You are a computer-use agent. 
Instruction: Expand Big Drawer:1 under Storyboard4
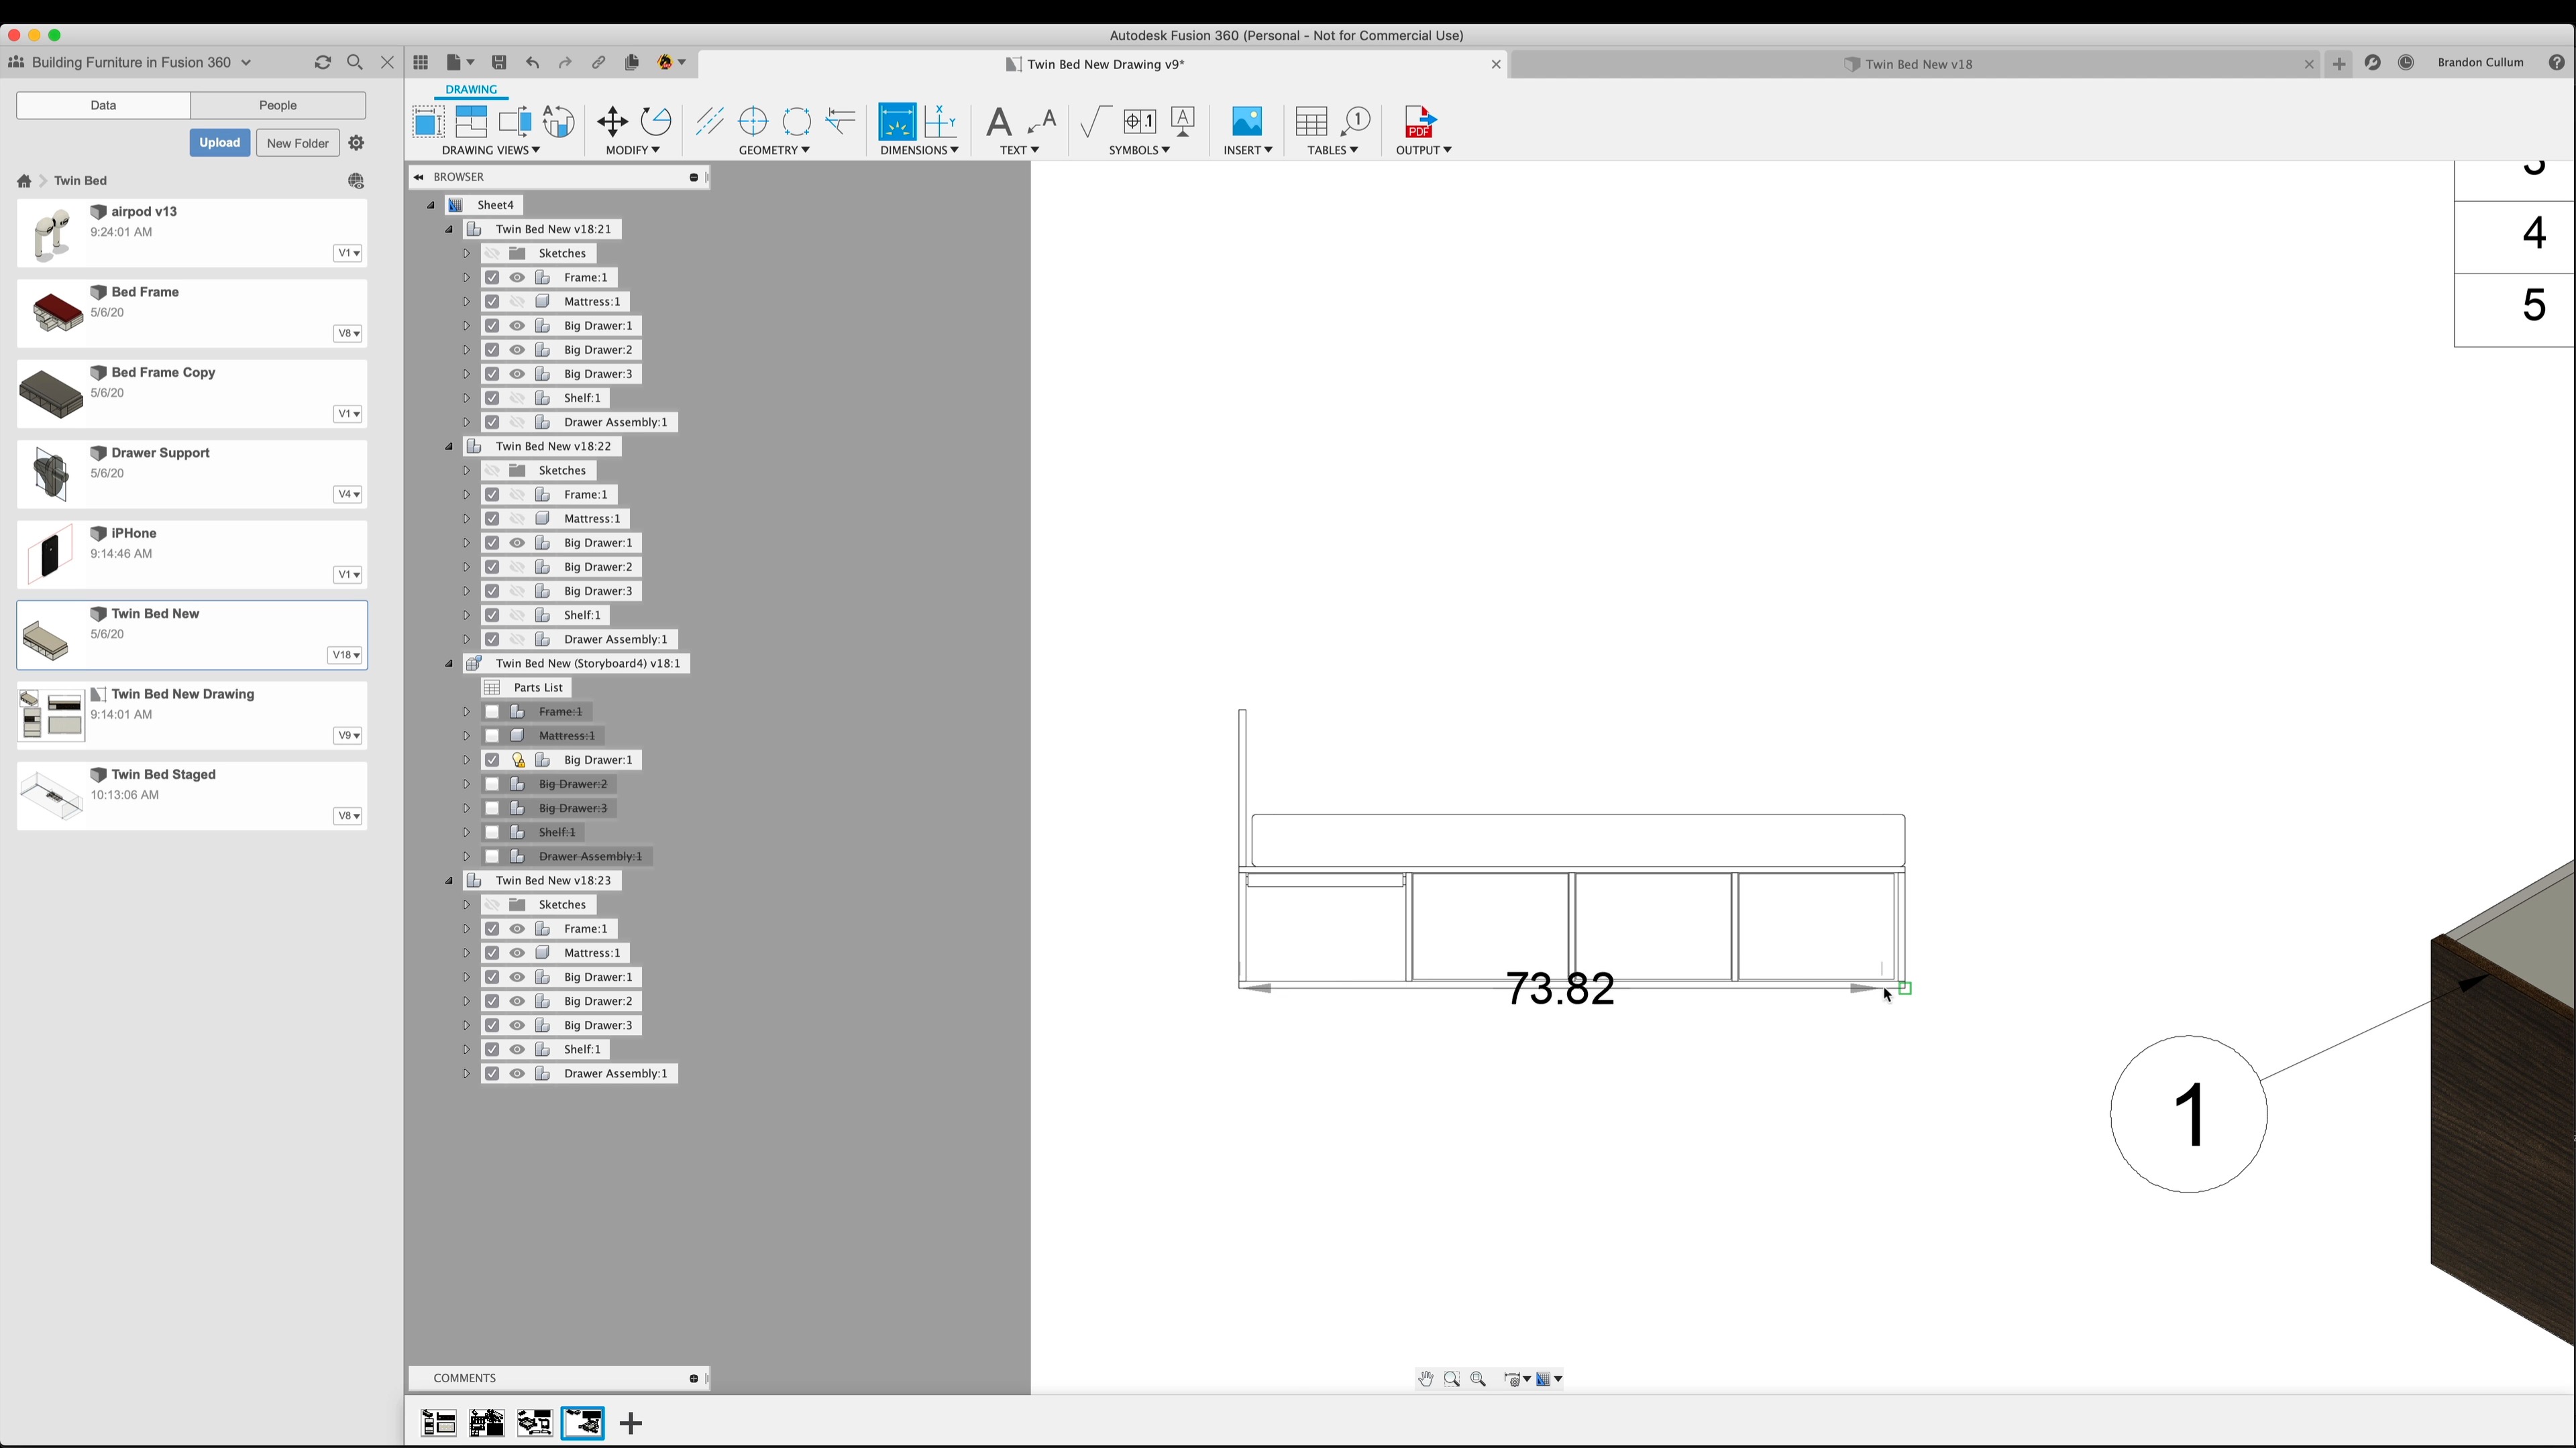[466, 760]
